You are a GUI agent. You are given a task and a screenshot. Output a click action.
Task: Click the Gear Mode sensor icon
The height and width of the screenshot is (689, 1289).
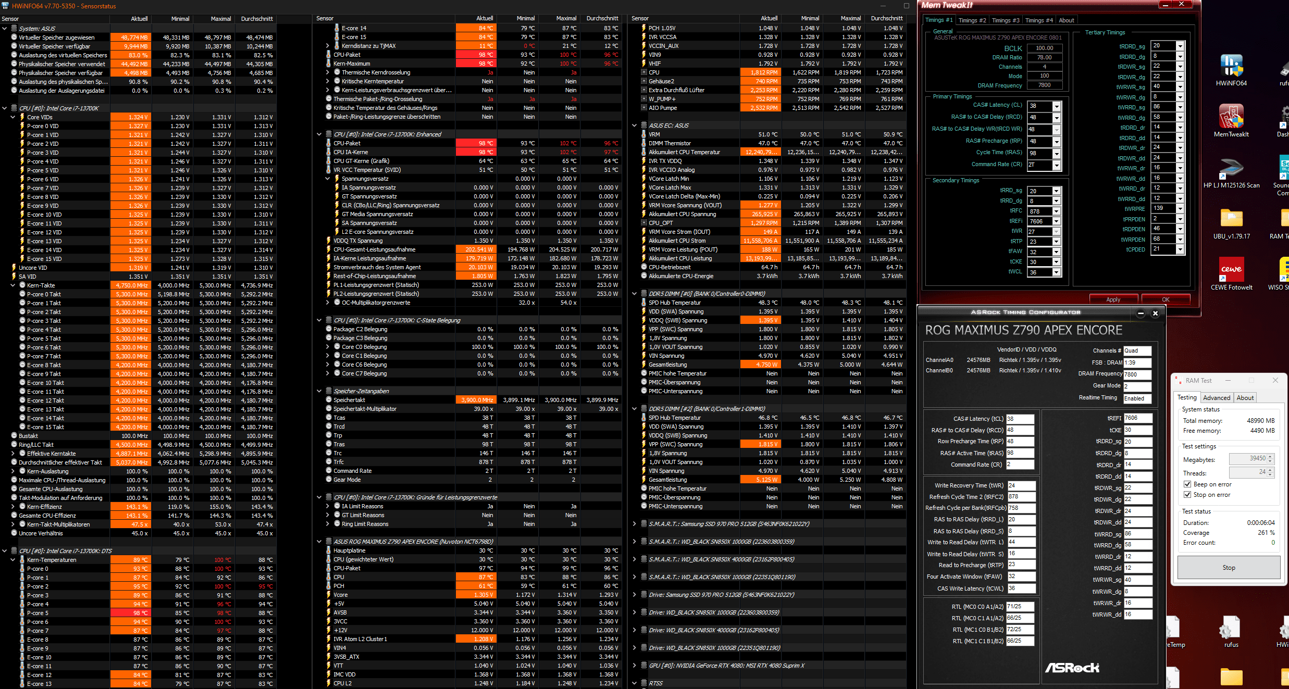click(329, 480)
